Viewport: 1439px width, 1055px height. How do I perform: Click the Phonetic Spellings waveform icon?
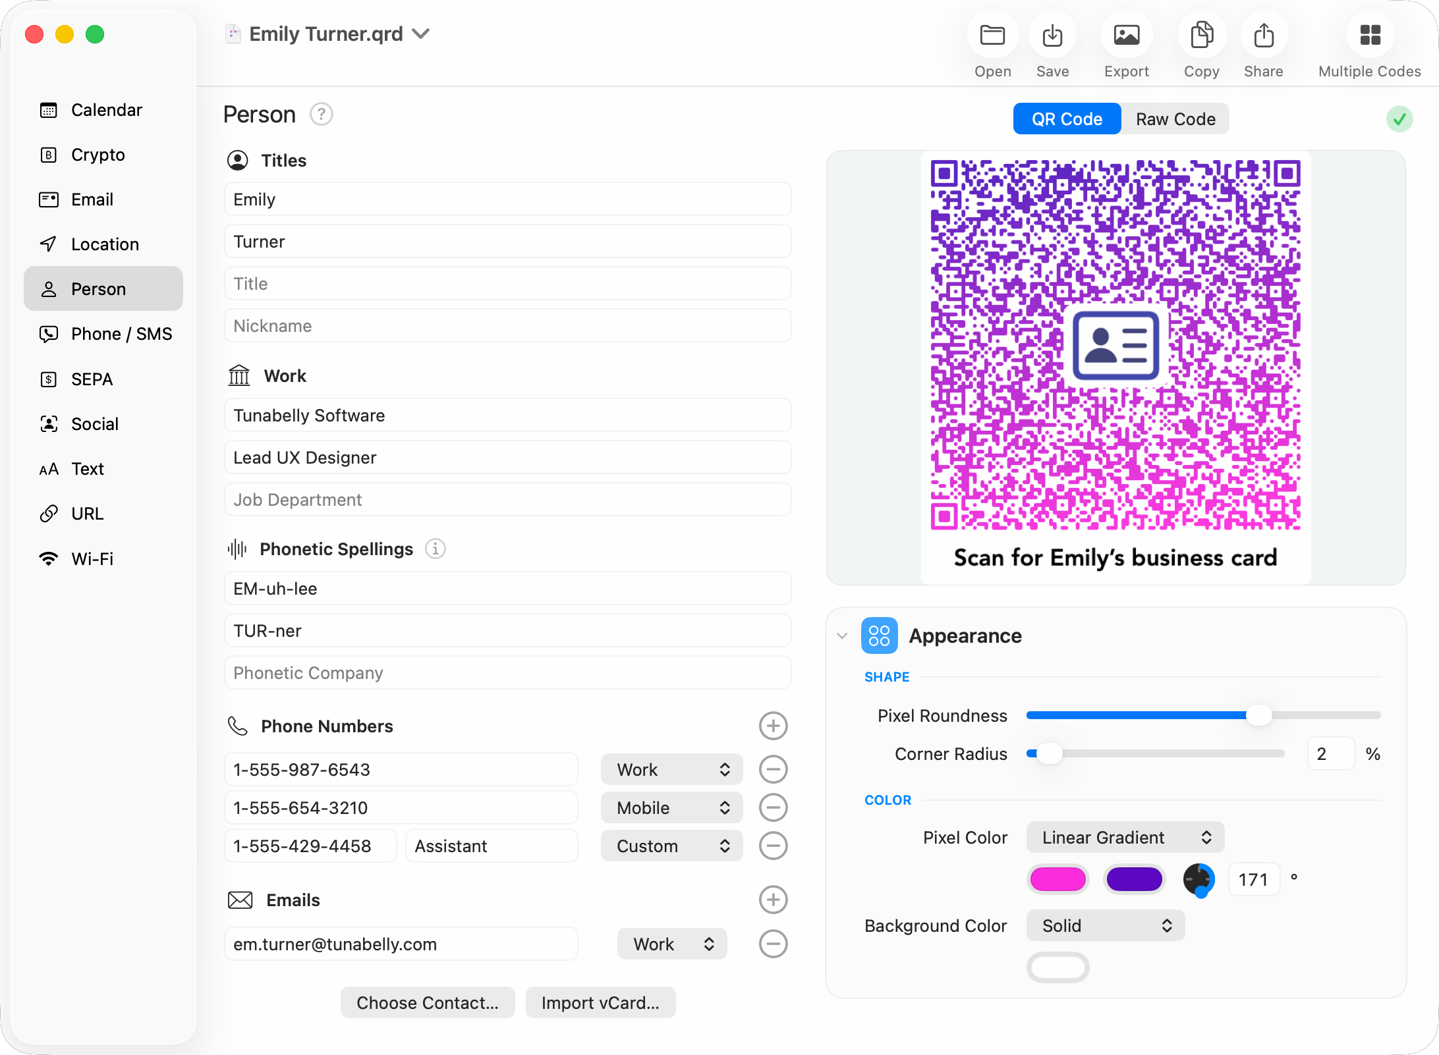[237, 549]
